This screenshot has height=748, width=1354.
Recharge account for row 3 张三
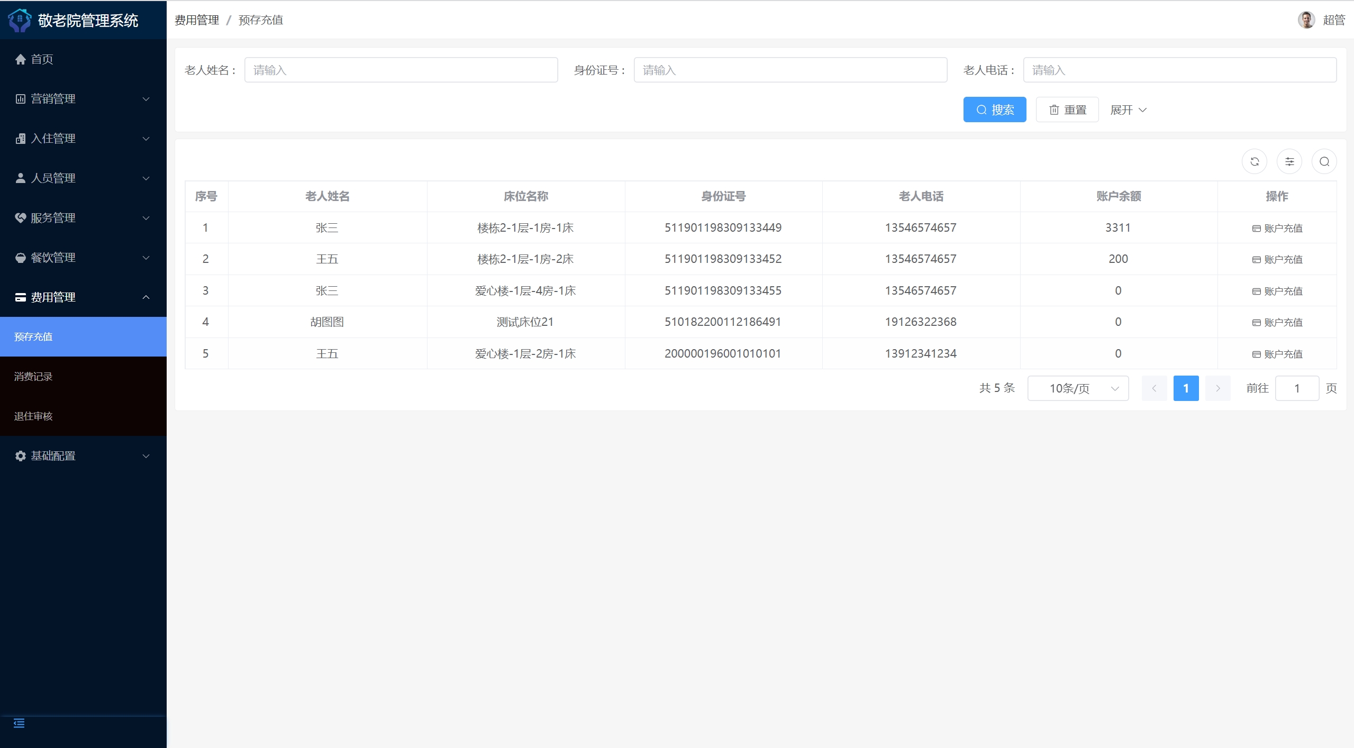[1277, 291]
